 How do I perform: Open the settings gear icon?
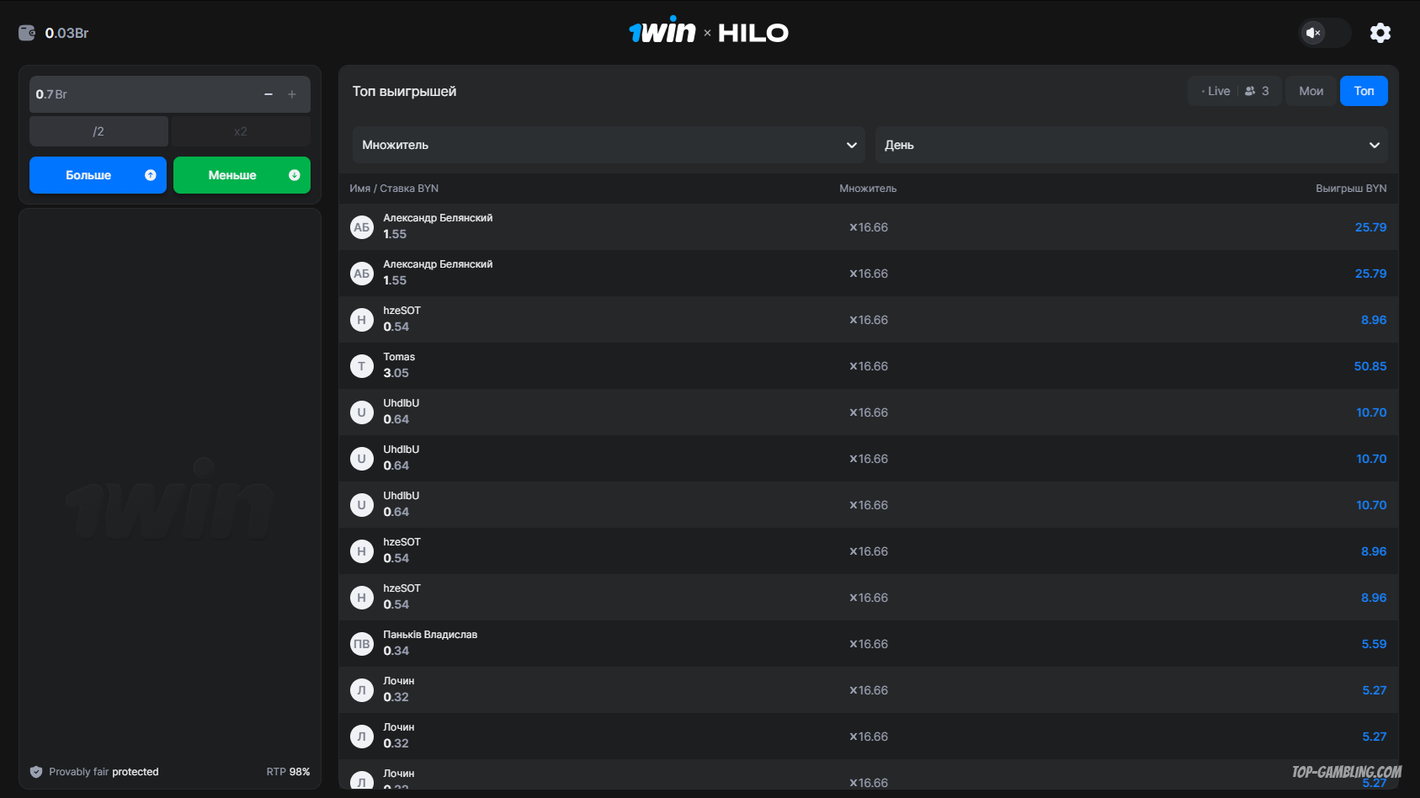1380,33
